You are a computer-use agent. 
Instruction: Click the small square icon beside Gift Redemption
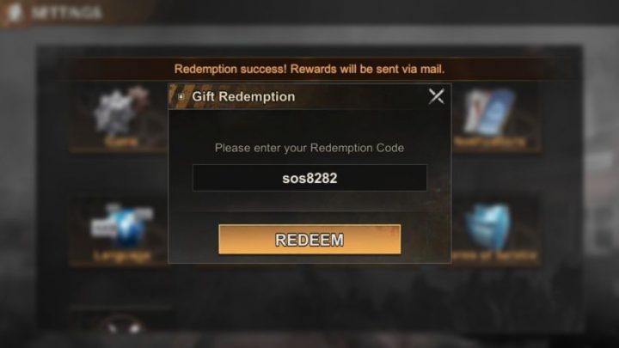click(181, 96)
